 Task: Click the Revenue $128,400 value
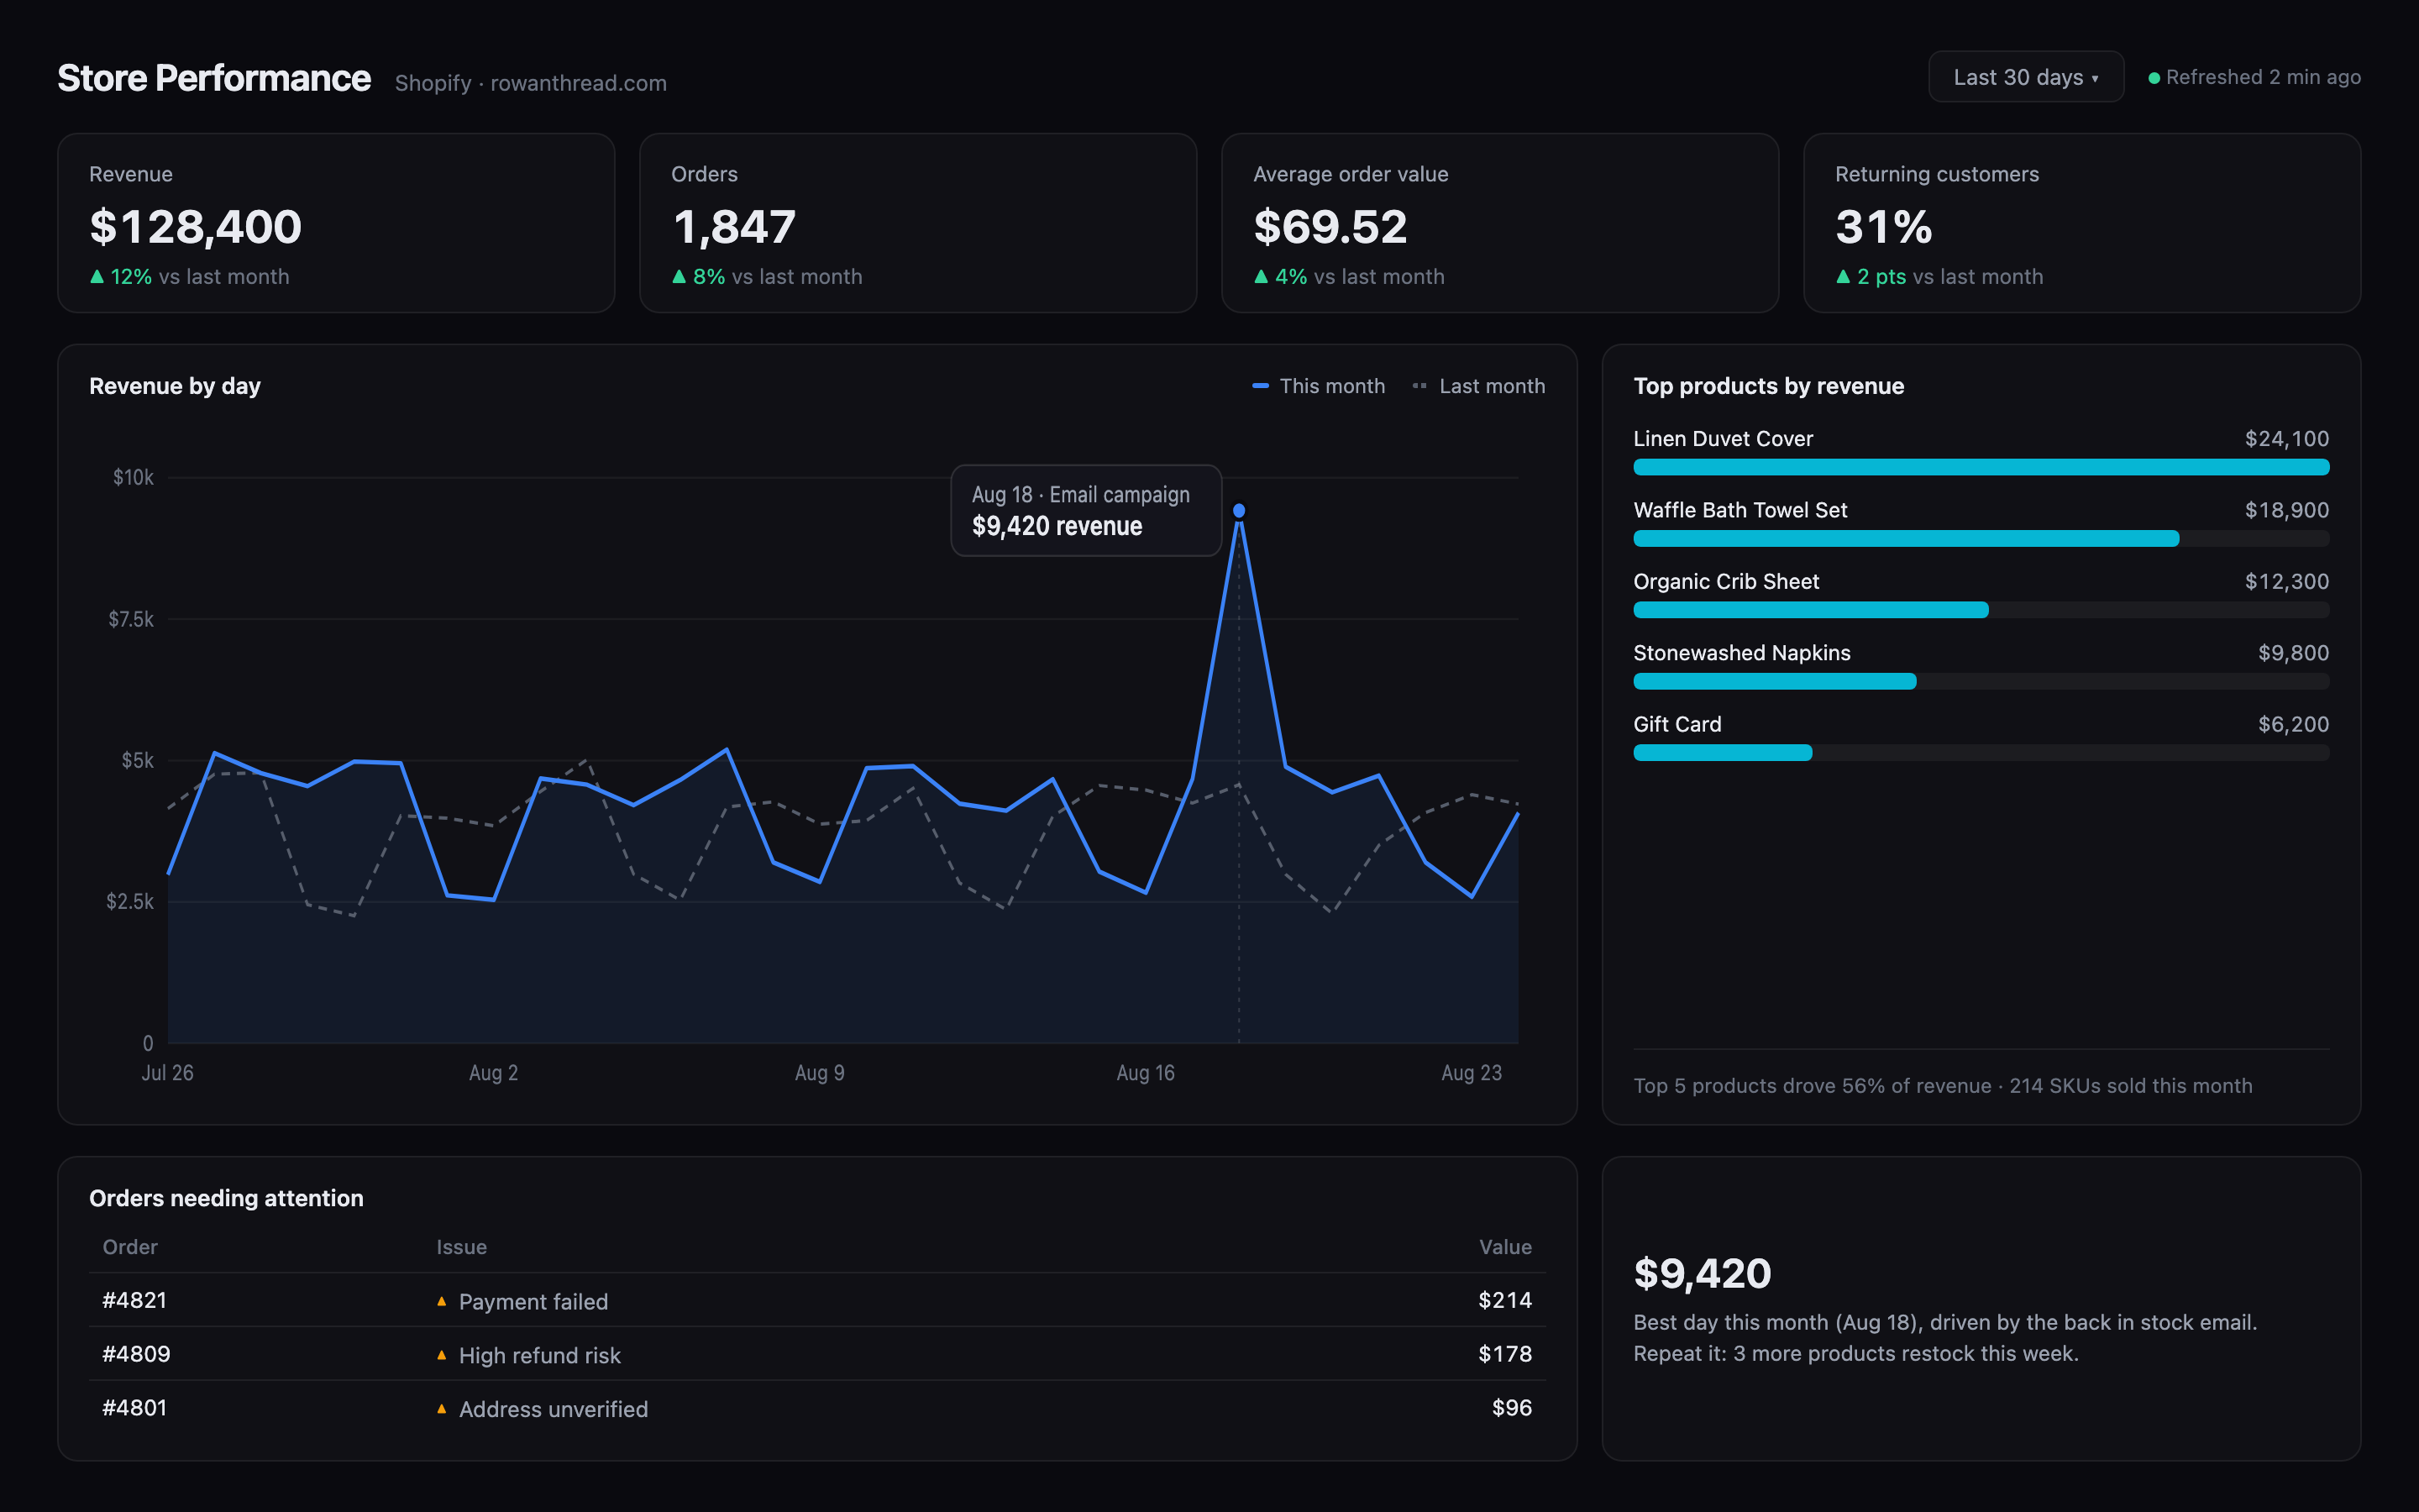point(196,227)
